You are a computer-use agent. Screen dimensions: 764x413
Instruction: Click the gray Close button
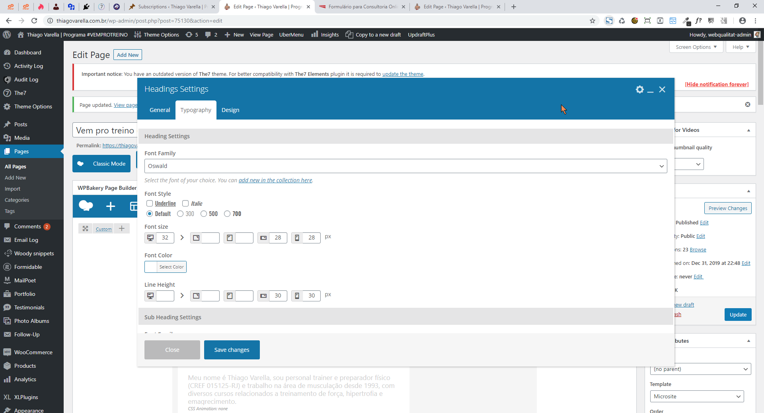pos(172,350)
